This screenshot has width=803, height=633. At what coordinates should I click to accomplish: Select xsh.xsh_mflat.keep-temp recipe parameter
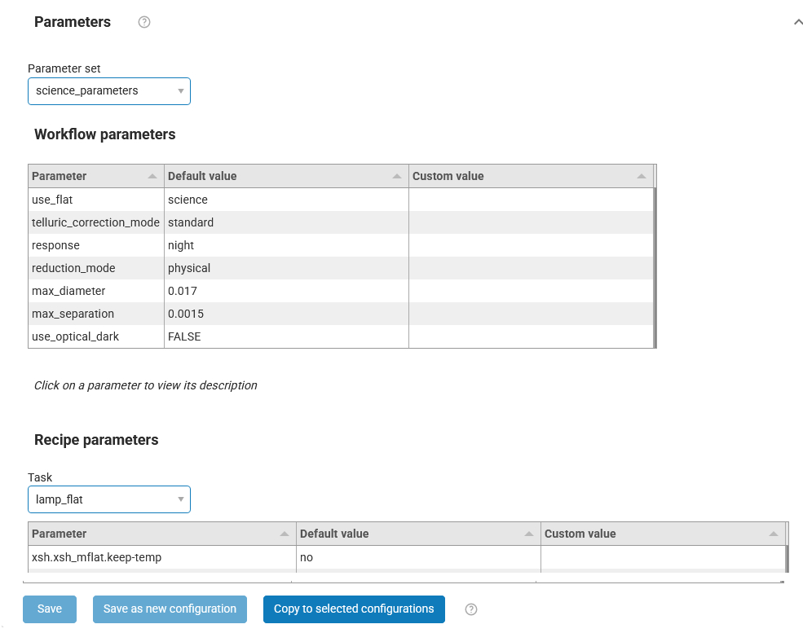97,557
